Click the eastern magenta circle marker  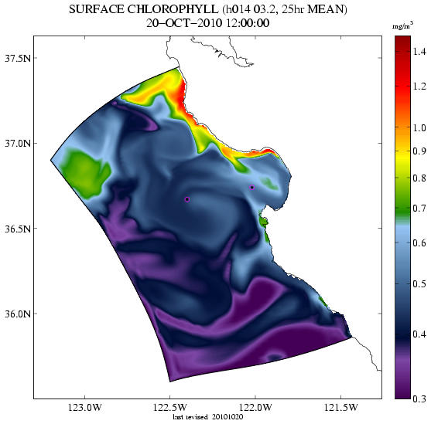point(251,188)
